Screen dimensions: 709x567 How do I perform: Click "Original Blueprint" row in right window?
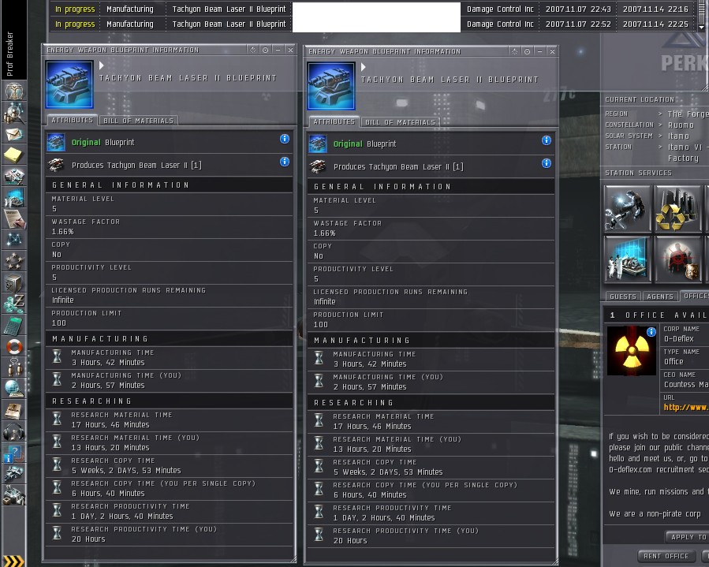coord(431,144)
